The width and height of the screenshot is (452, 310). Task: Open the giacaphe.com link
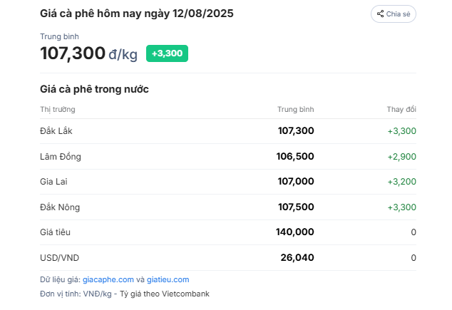coord(108,279)
